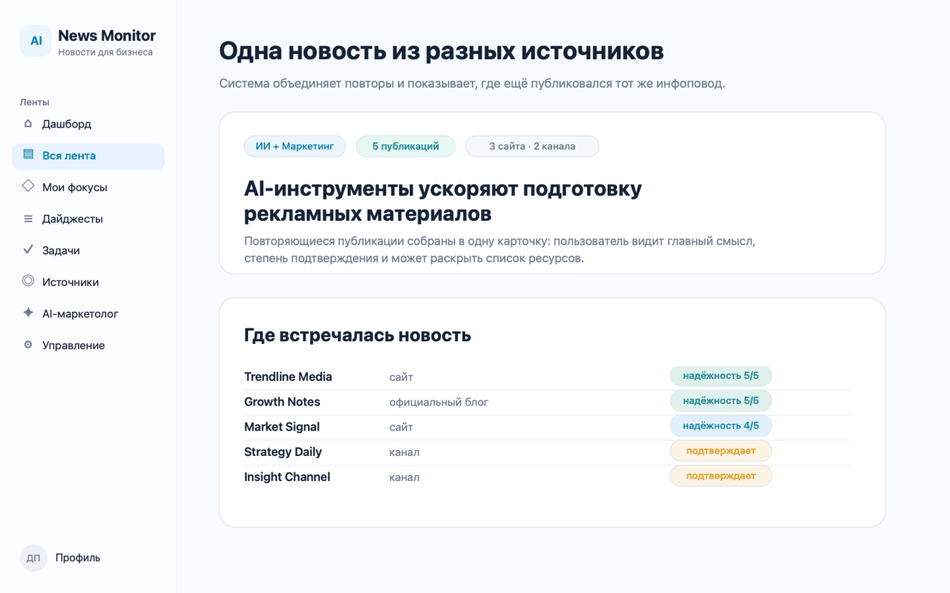Click надёжность 5/5 badge for Trendline Media
950x593 pixels.
(x=721, y=376)
